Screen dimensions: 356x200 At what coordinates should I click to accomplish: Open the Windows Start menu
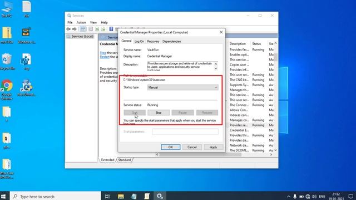point(3,196)
